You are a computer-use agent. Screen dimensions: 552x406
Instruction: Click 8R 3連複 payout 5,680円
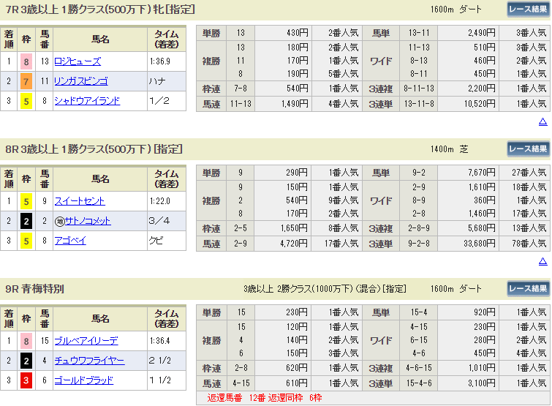[482, 228]
